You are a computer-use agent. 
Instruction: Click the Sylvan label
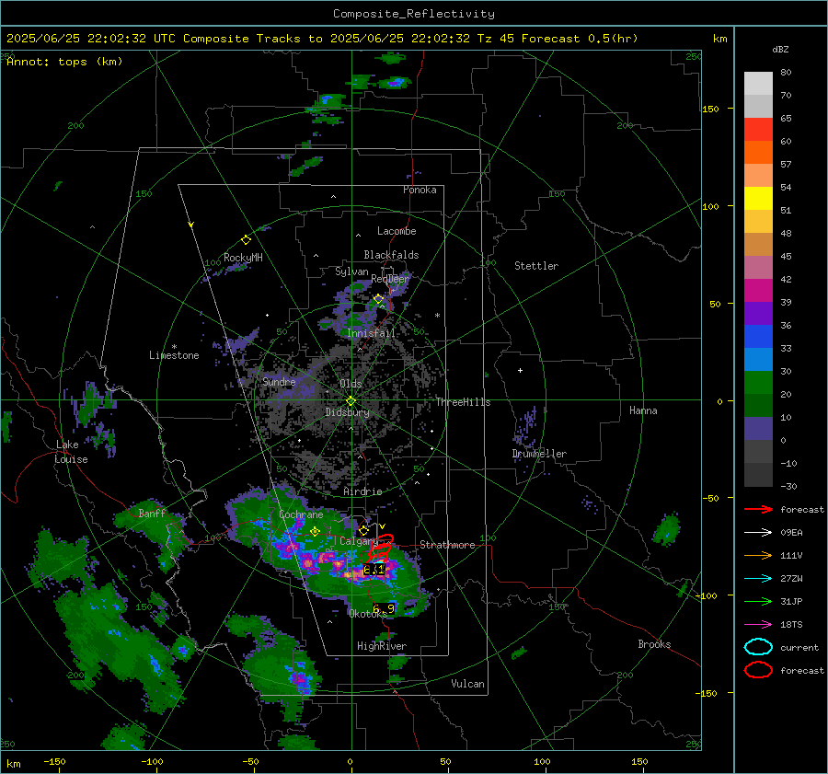click(351, 271)
